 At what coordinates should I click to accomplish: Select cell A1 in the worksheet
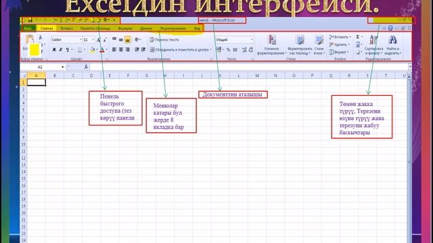click(x=37, y=82)
